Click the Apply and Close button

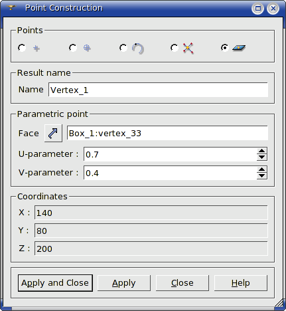click(x=55, y=283)
